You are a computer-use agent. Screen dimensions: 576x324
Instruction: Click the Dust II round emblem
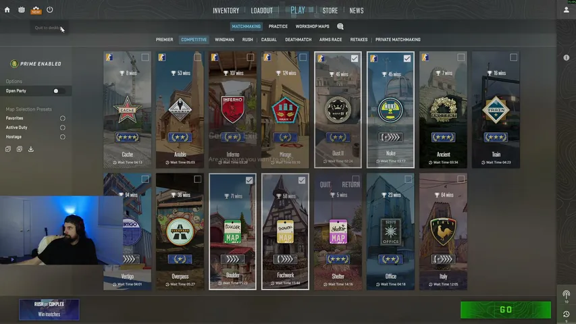coord(338,109)
